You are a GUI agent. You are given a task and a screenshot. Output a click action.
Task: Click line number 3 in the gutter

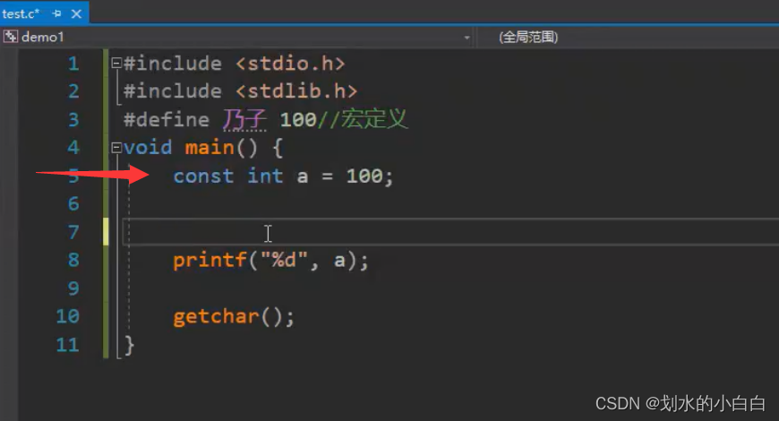[x=73, y=120]
